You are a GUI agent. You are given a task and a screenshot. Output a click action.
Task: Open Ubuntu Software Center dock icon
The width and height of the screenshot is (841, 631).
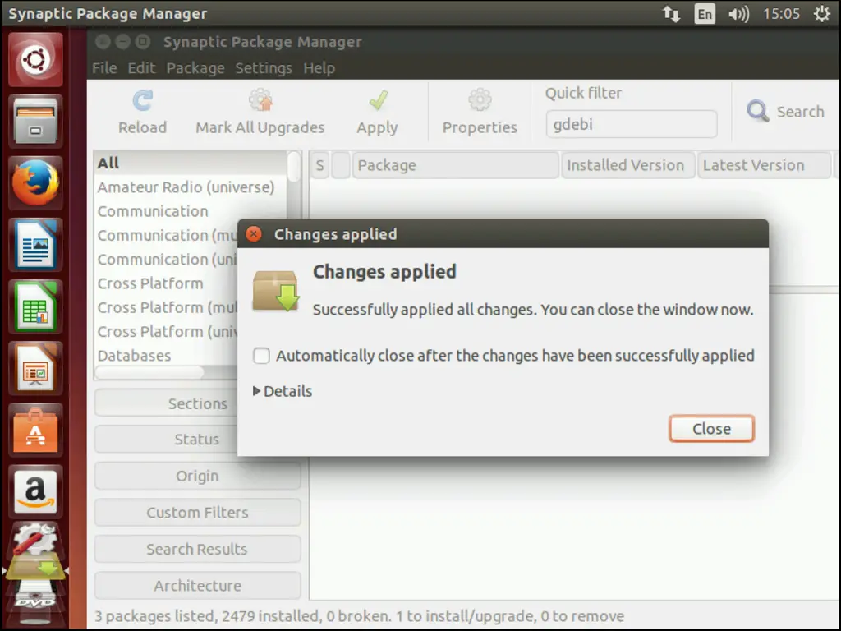tap(35, 430)
